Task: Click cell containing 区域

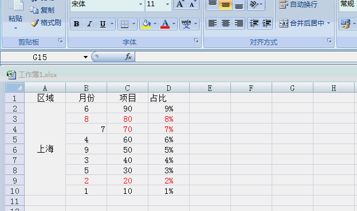Action: tap(45, 98)
